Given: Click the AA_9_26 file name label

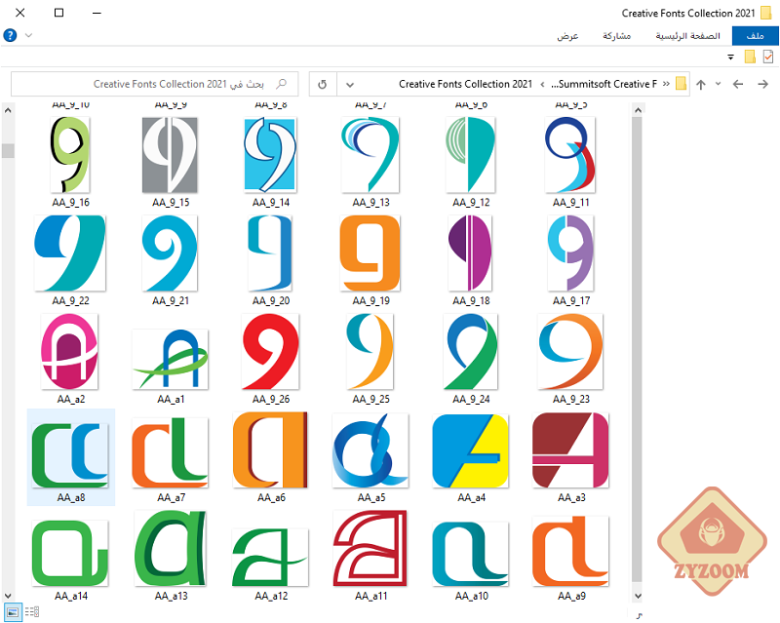Looking at the screenshot, I should (271, 399).
